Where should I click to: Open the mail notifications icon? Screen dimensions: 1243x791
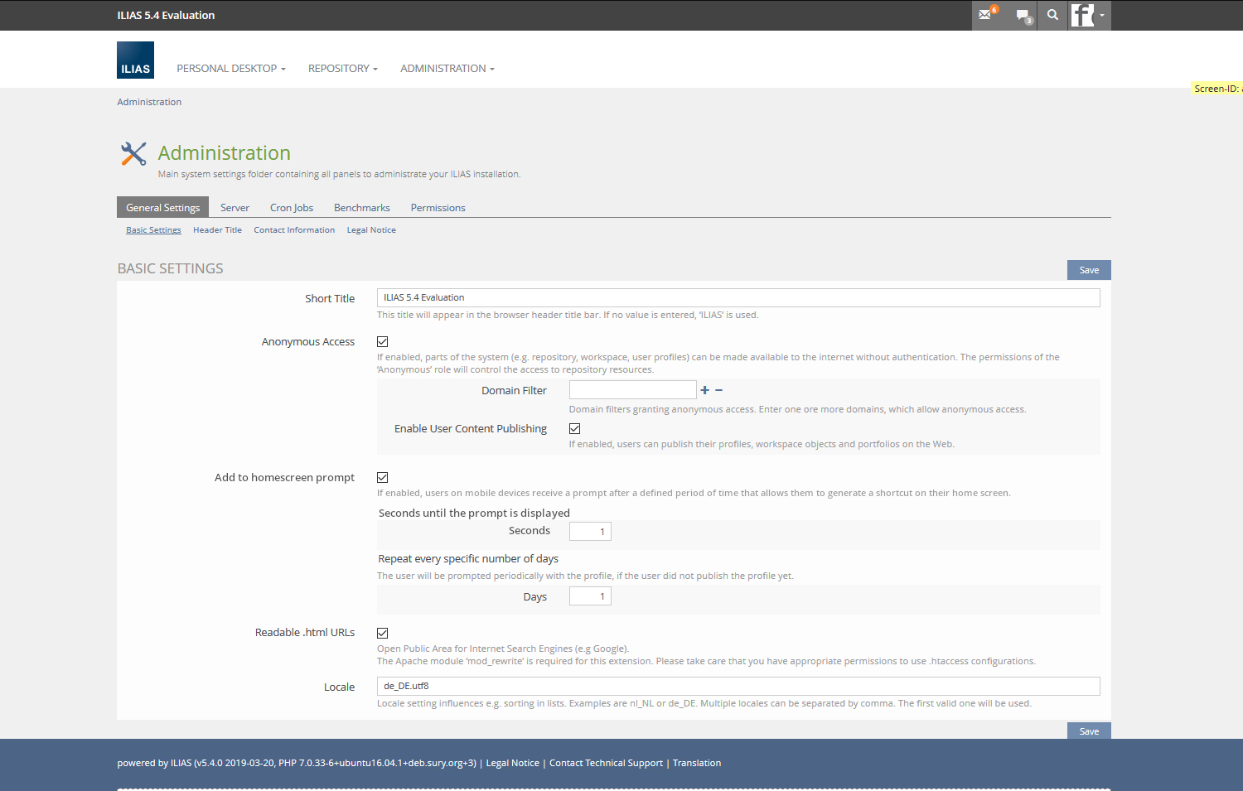point(986,15)
